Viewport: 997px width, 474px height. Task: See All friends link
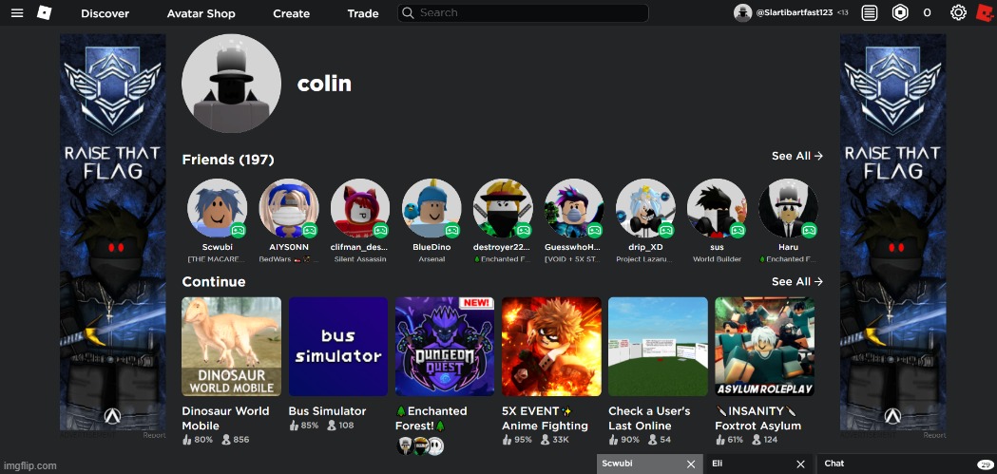[x=797, y=156]
